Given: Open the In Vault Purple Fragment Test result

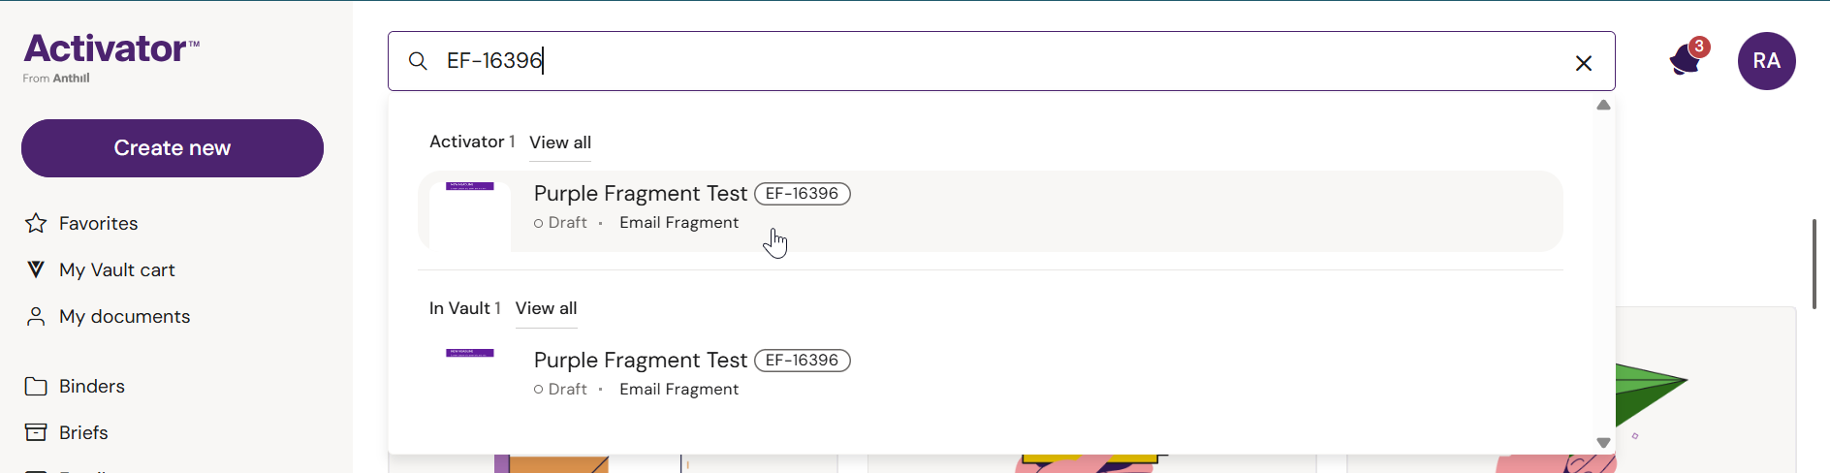Looking at the screenshot, I should [641, 361].
